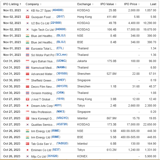Open ticker link 301555
This screenshot has width=160, height=160.
coord(62,73)
